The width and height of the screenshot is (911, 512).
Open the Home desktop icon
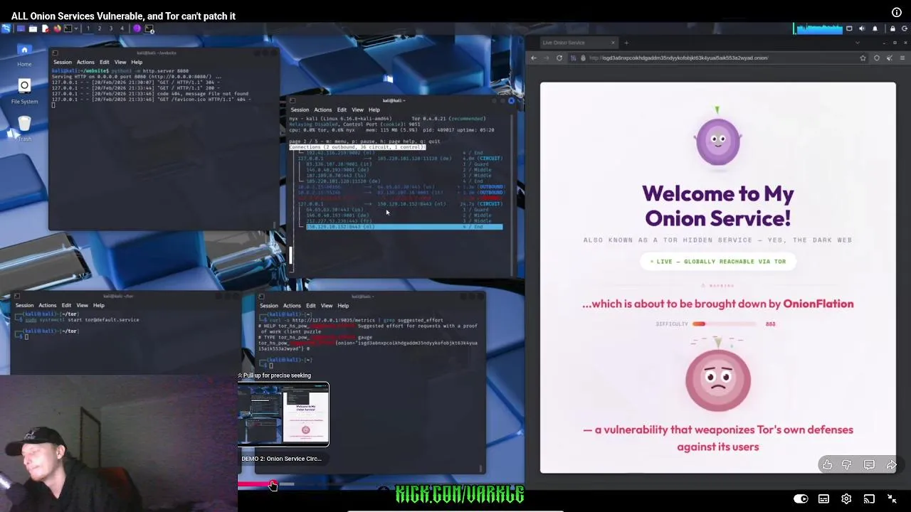(24, 54)
